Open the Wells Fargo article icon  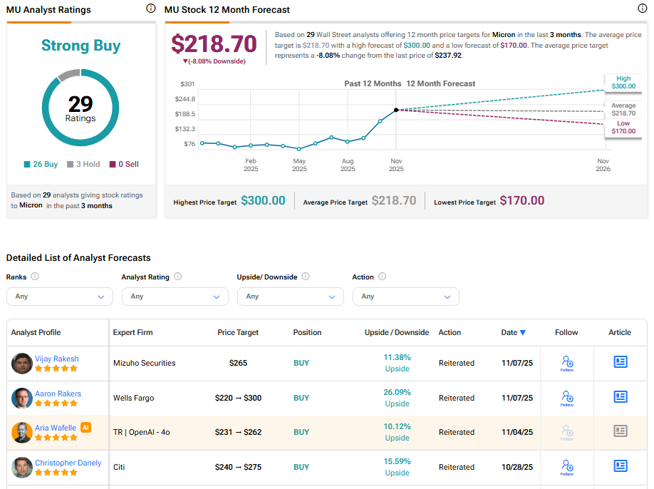(x=620, y=397)
